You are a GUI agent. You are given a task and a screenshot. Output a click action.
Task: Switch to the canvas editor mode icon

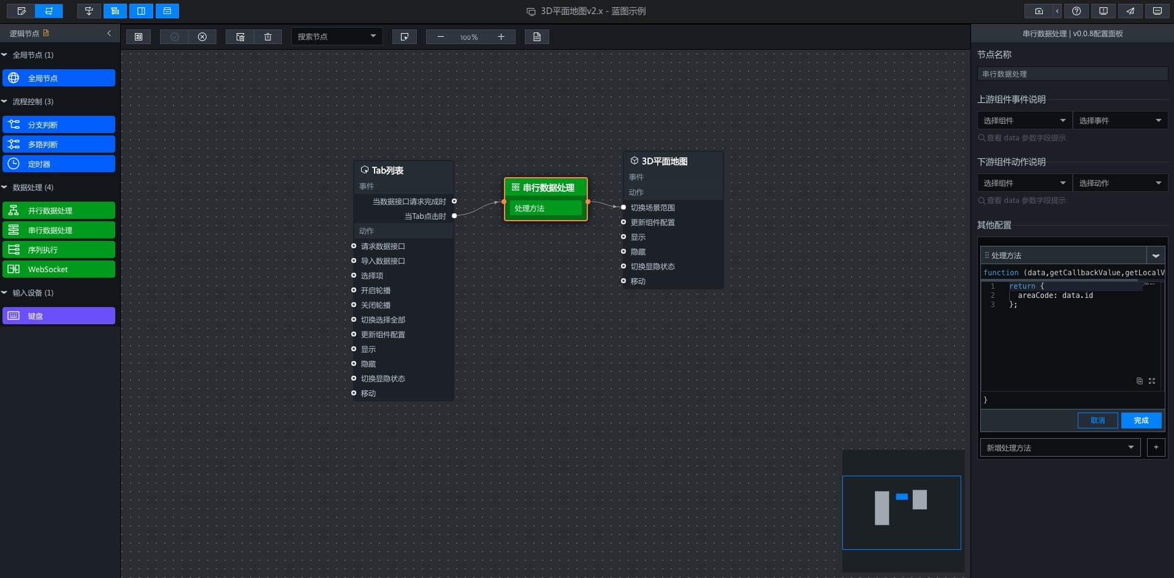coord(21,11)
